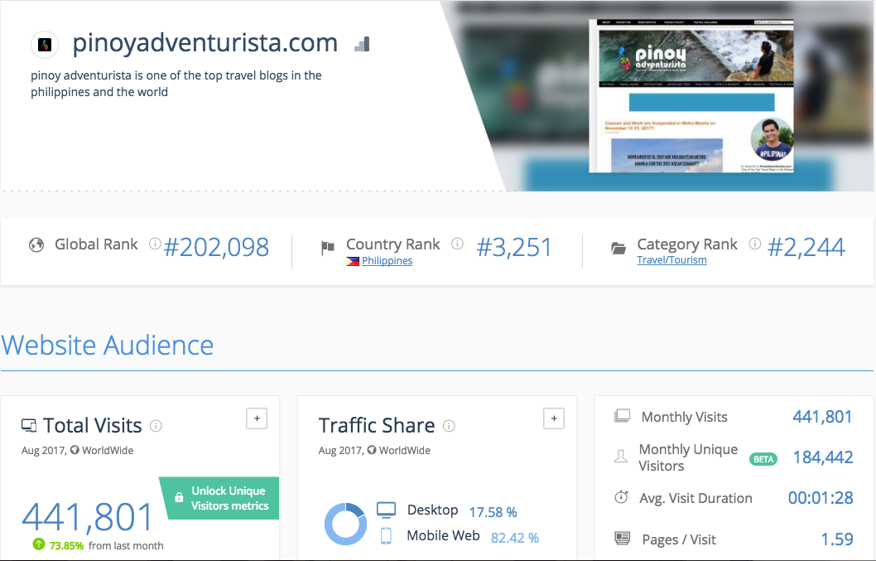Click the BETA badge next to Unique Visitors
The width and height of the screenshot is (876, 561).
point(763,459)
